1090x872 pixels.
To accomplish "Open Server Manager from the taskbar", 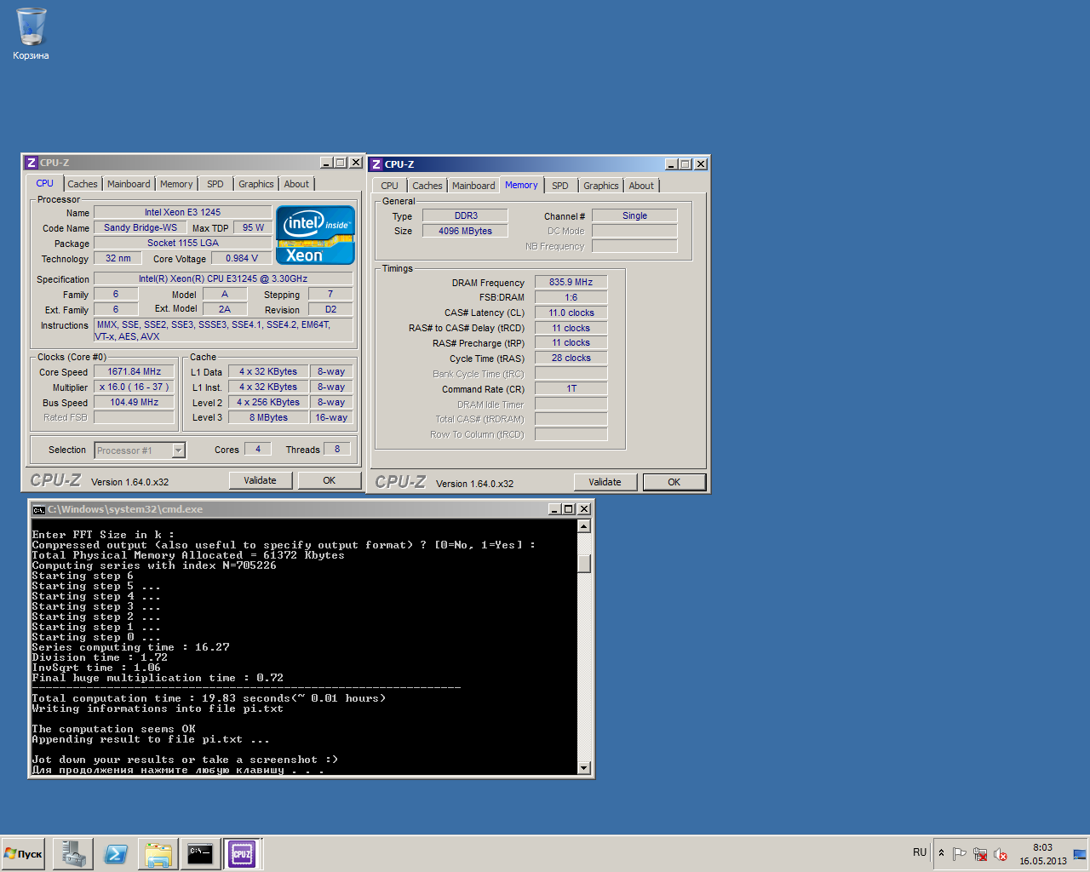I will [x=73, y=853].
